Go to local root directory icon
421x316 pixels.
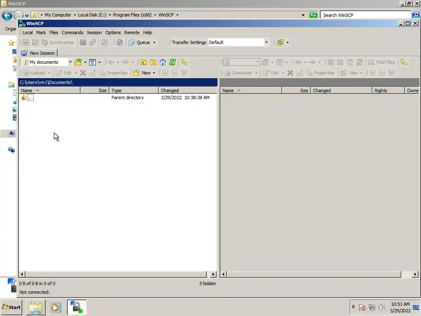153,63
